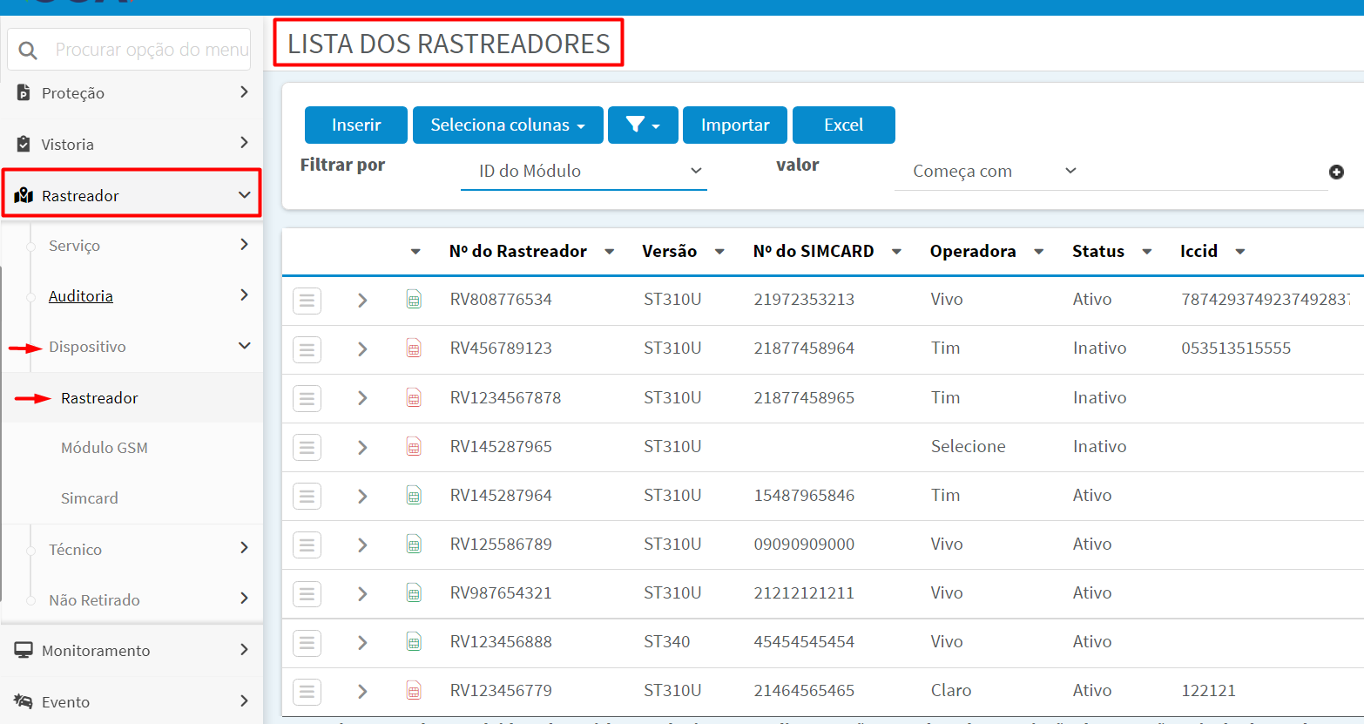
Task: Click the search magnifier icon in menu
Action: pos(28,51)
